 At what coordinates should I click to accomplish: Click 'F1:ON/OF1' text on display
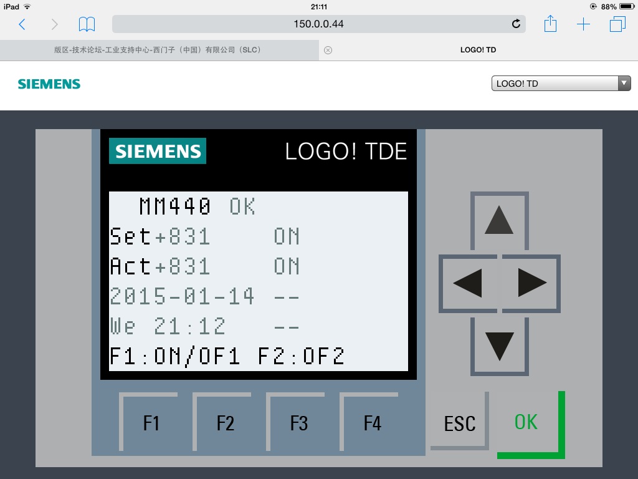coord(175,356)
